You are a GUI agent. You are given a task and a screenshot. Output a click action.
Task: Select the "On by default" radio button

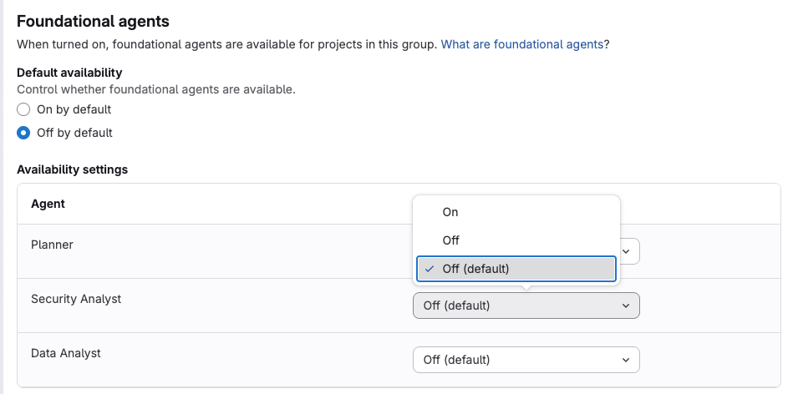(x=23, y=109)
